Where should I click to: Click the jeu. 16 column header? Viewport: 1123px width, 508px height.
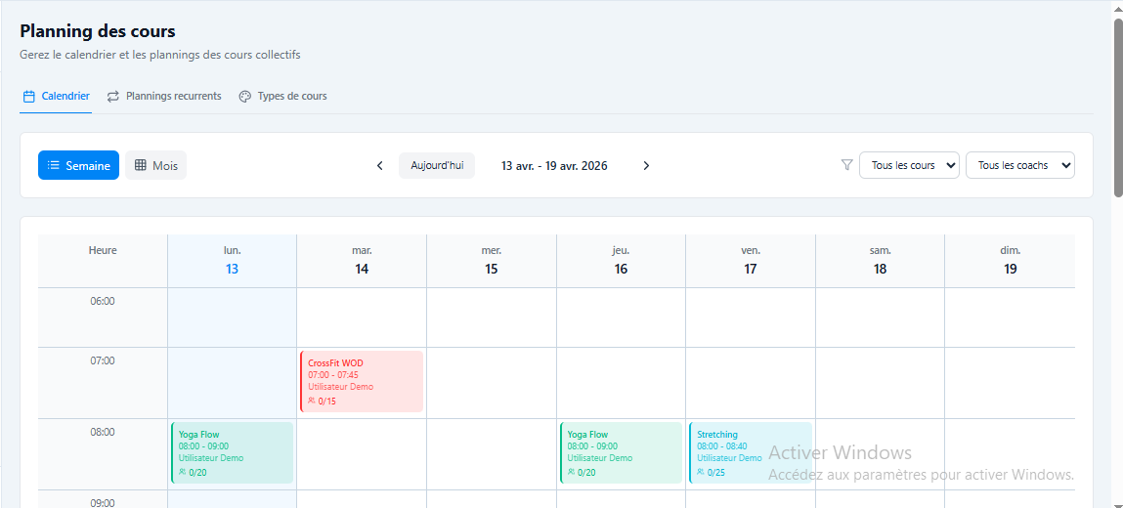pos(621,261)
